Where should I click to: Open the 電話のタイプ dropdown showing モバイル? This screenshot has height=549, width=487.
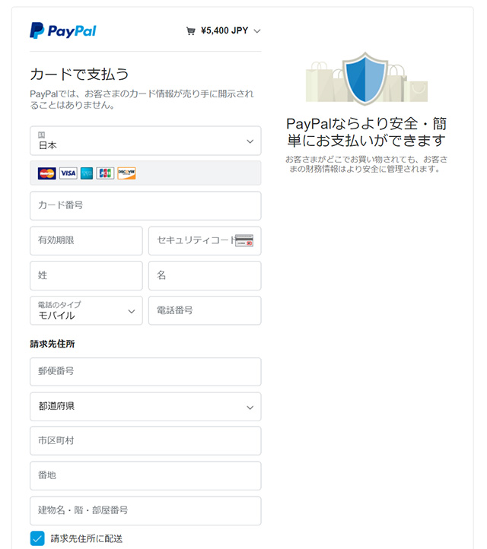[86, 310]
